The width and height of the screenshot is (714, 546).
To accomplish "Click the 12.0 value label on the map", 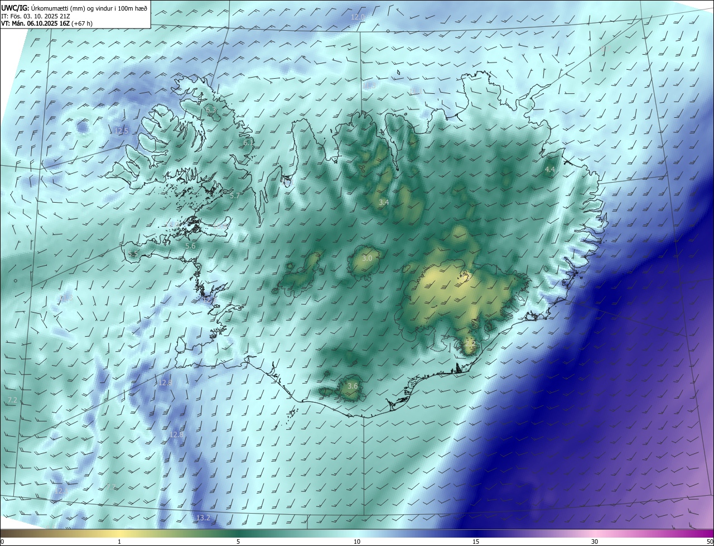I will 358,17.
